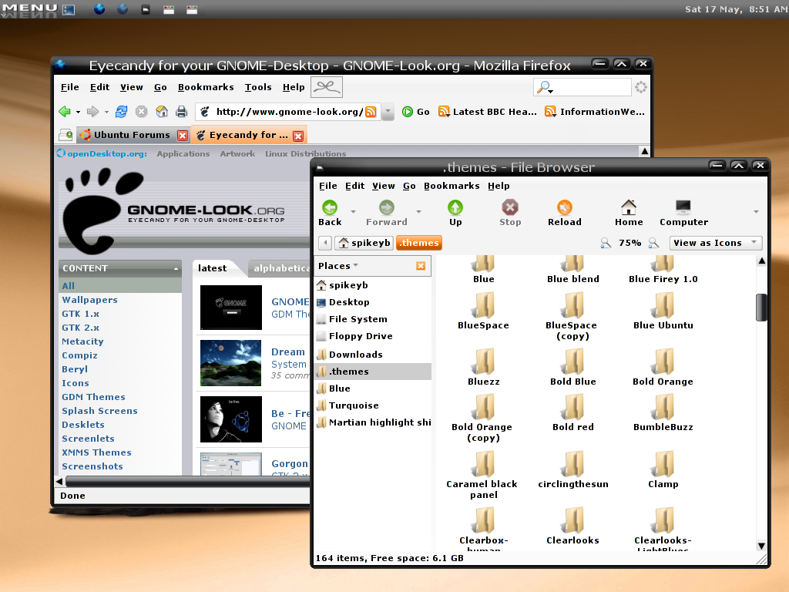
Task: Collapse the CONTENT sidebar section
Action: click(176, 269)
